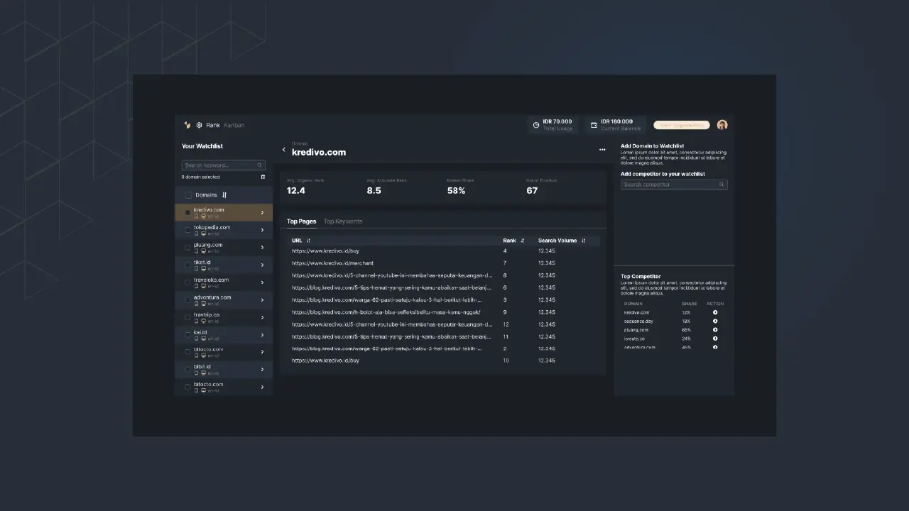
Task: Expand the kai.id row chevron
Action: (x=262, y=335)
